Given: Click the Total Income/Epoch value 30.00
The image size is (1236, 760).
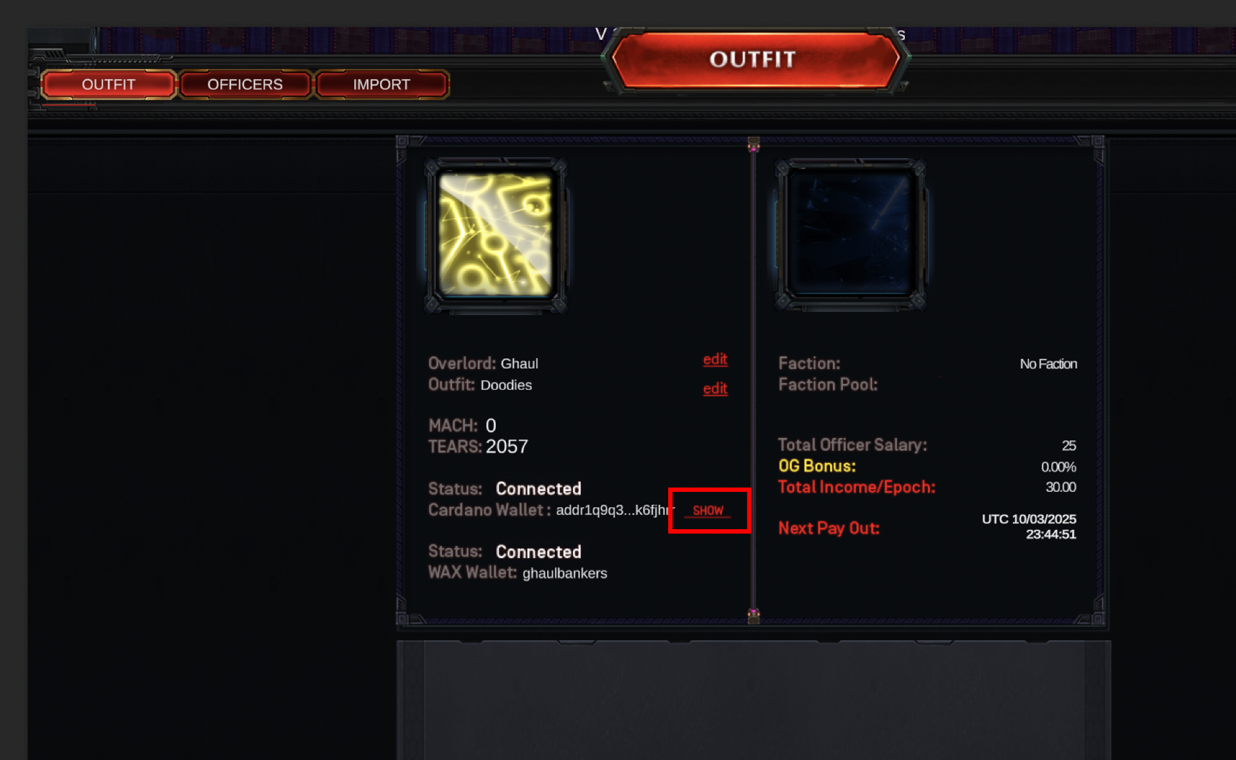Looking at the screenshot, I should tap(1060, 487).
